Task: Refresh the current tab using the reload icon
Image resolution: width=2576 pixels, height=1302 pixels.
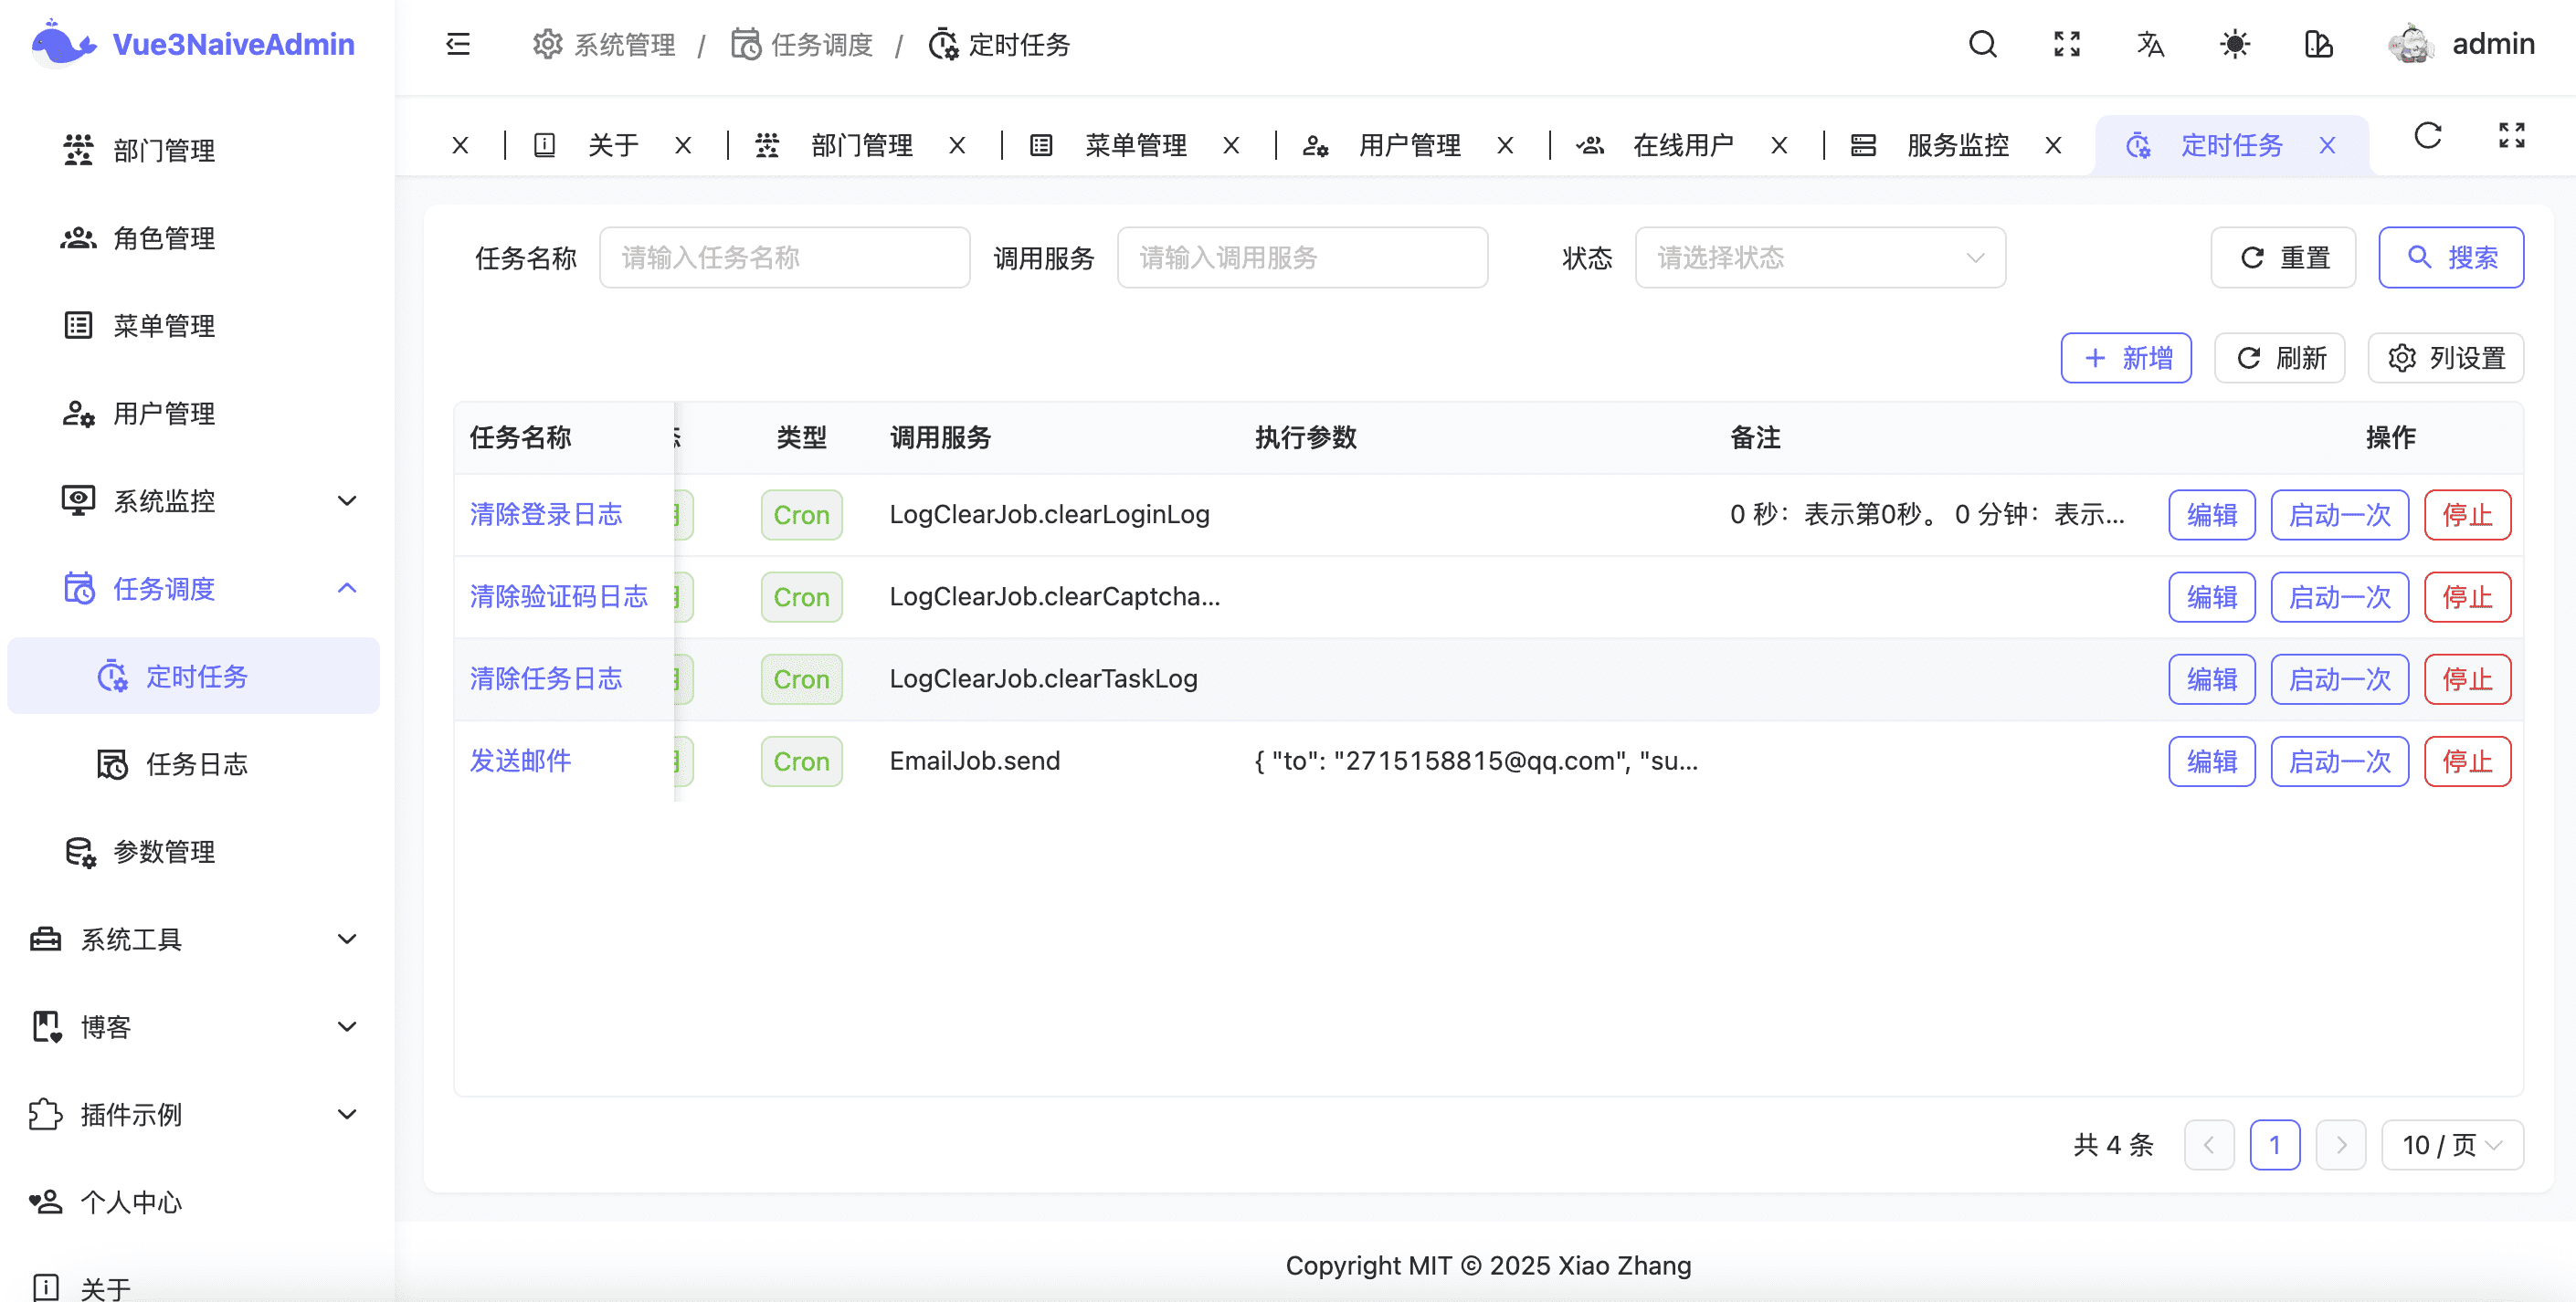Action: (2428, 137)
